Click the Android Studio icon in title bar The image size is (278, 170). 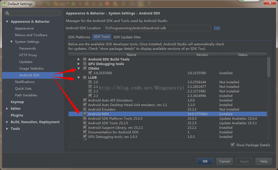pyautogui.click(x=4, y=4)
